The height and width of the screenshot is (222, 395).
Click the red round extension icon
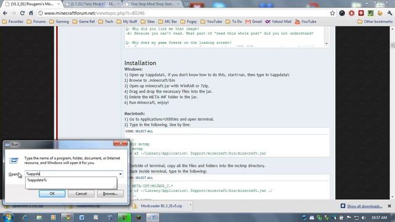[351, 13]
